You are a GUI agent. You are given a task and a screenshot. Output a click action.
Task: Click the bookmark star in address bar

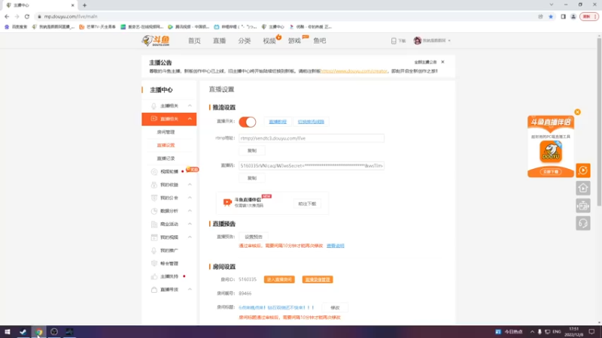(551, 17)
